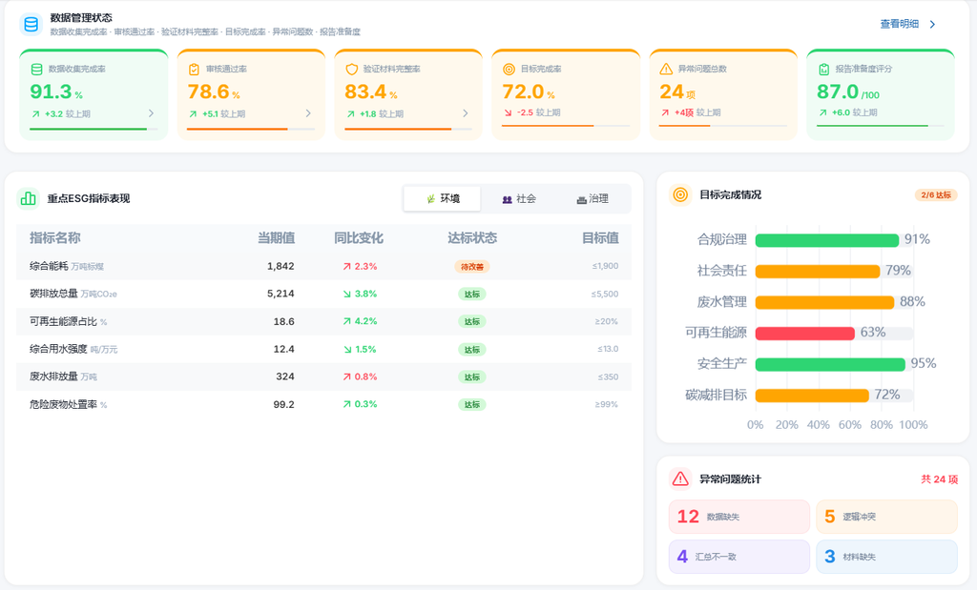Click the icon in the 数据收集完成率 card
Viewport: 977px width, 590px height.
[37, 69]
